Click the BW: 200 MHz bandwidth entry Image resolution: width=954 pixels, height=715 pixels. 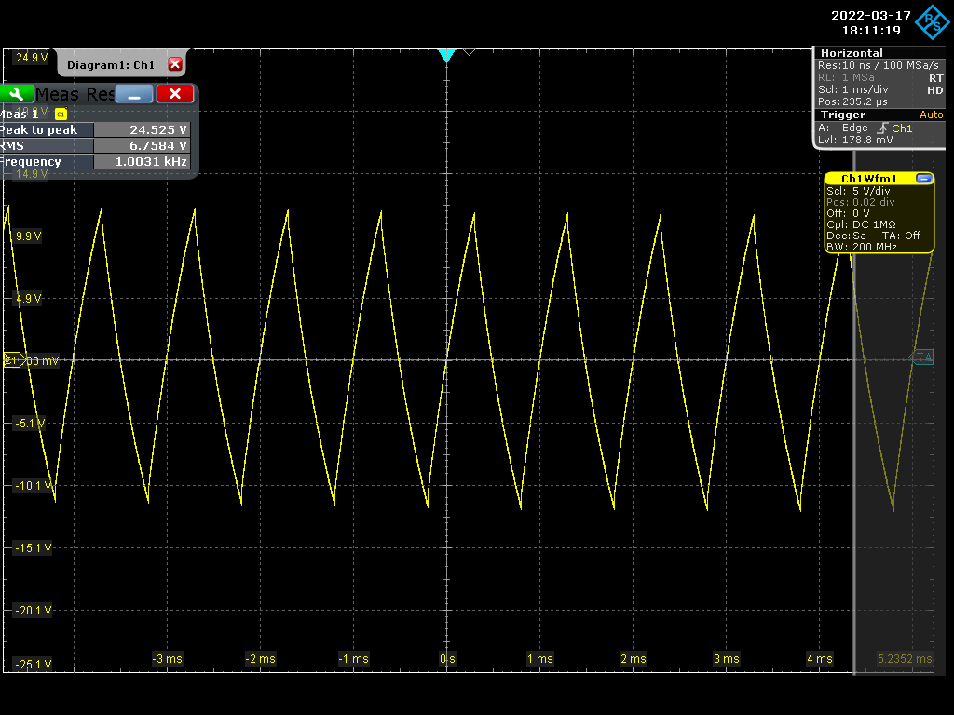point(862,247)
